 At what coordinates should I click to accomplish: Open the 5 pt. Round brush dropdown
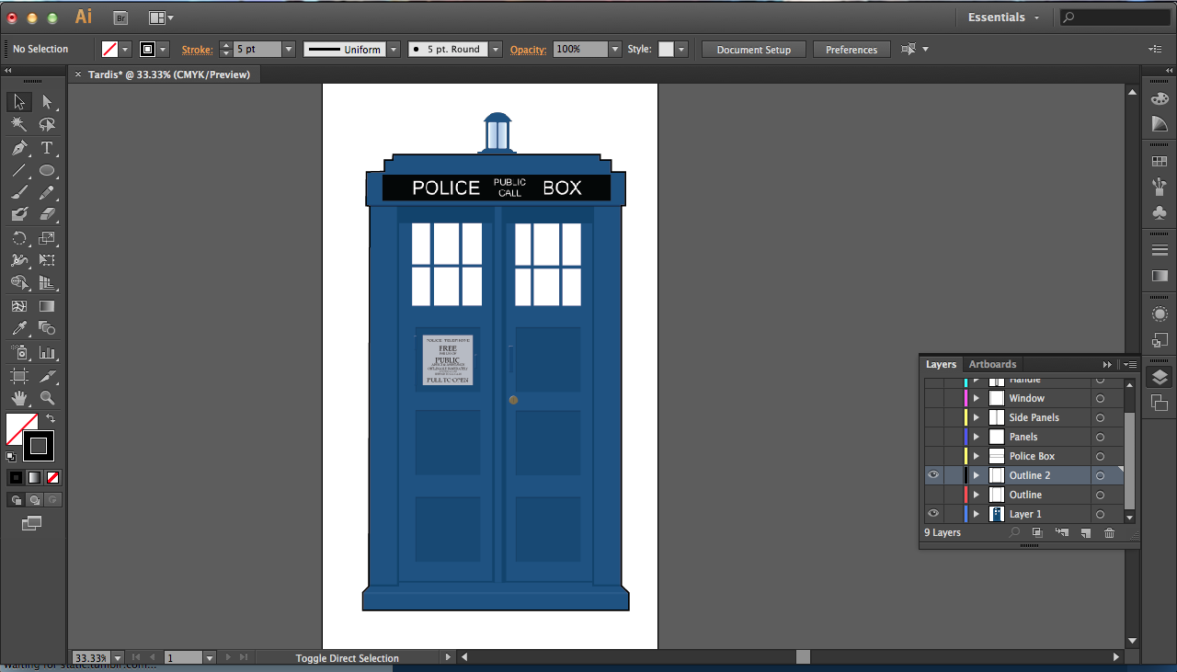pyautogui.click(x=496, y=50)
